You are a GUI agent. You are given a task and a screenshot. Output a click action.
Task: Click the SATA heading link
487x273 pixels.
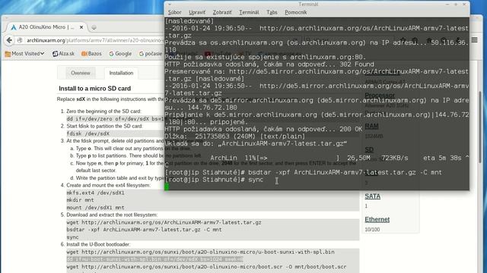tap(372, 196)
